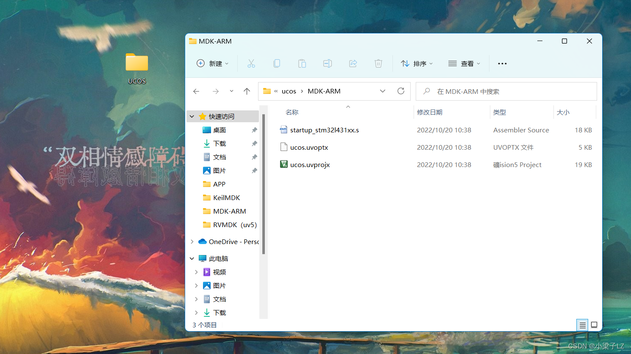Click the Cut scissors icon in toolbar
The width and height of the screenshot is (631, 354).
[251, 63]
